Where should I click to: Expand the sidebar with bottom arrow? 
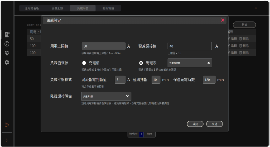pos(7,140)
